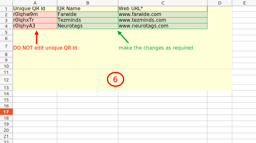
Task: Select row 1 header
Action: 6,9
